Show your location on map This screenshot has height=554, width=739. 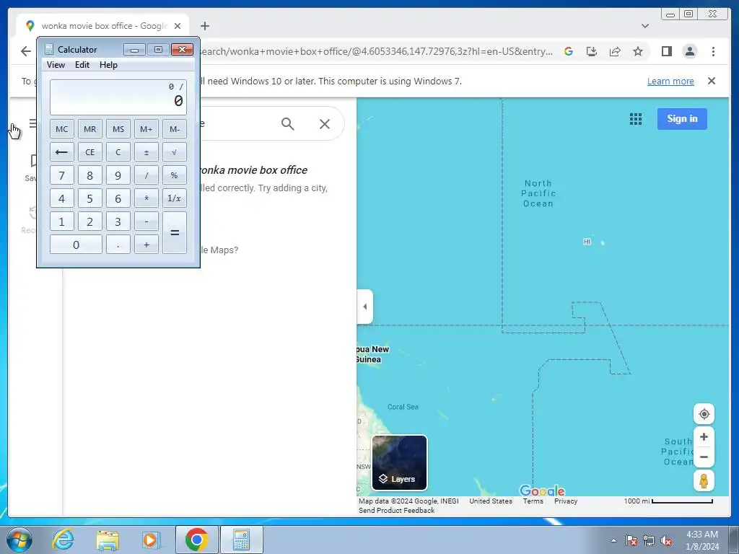coord(704,414)
